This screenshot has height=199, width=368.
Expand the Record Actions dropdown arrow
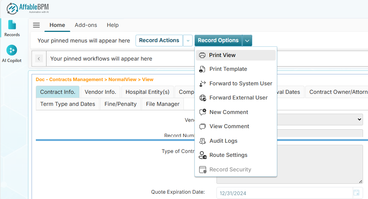[x=188, y=41]
